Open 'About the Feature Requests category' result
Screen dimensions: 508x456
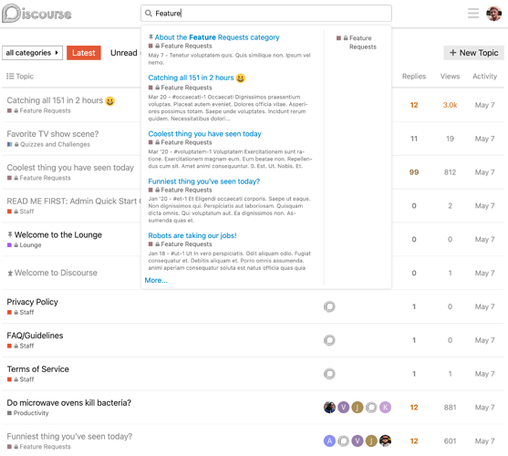pyautogui.click(x=217, y=37)
